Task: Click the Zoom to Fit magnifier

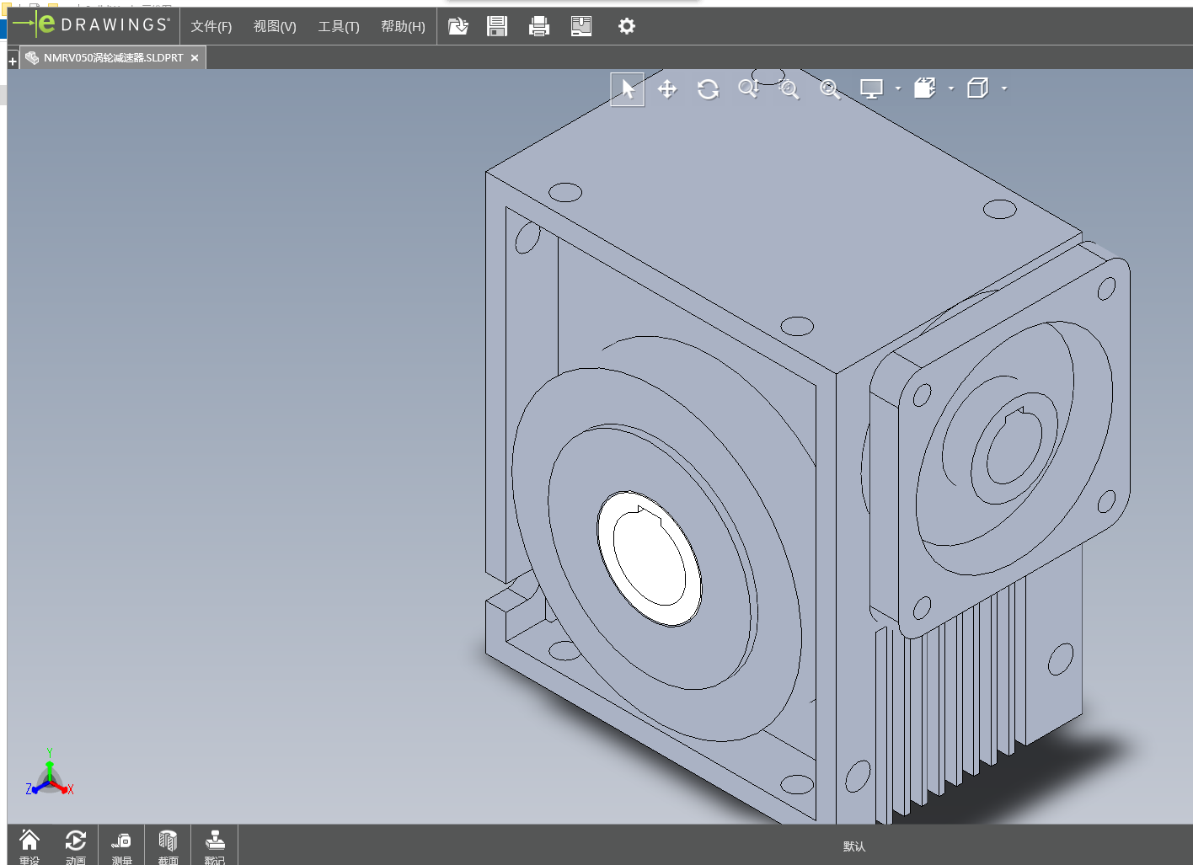Action: point(830,89)
